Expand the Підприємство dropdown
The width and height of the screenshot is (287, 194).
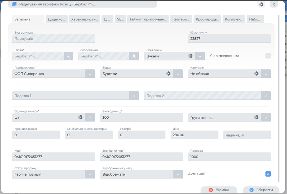(x=90, y=74)
